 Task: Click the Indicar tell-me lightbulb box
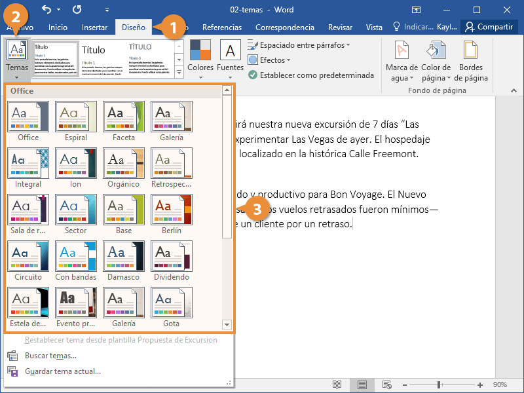(x=413, y=27)
